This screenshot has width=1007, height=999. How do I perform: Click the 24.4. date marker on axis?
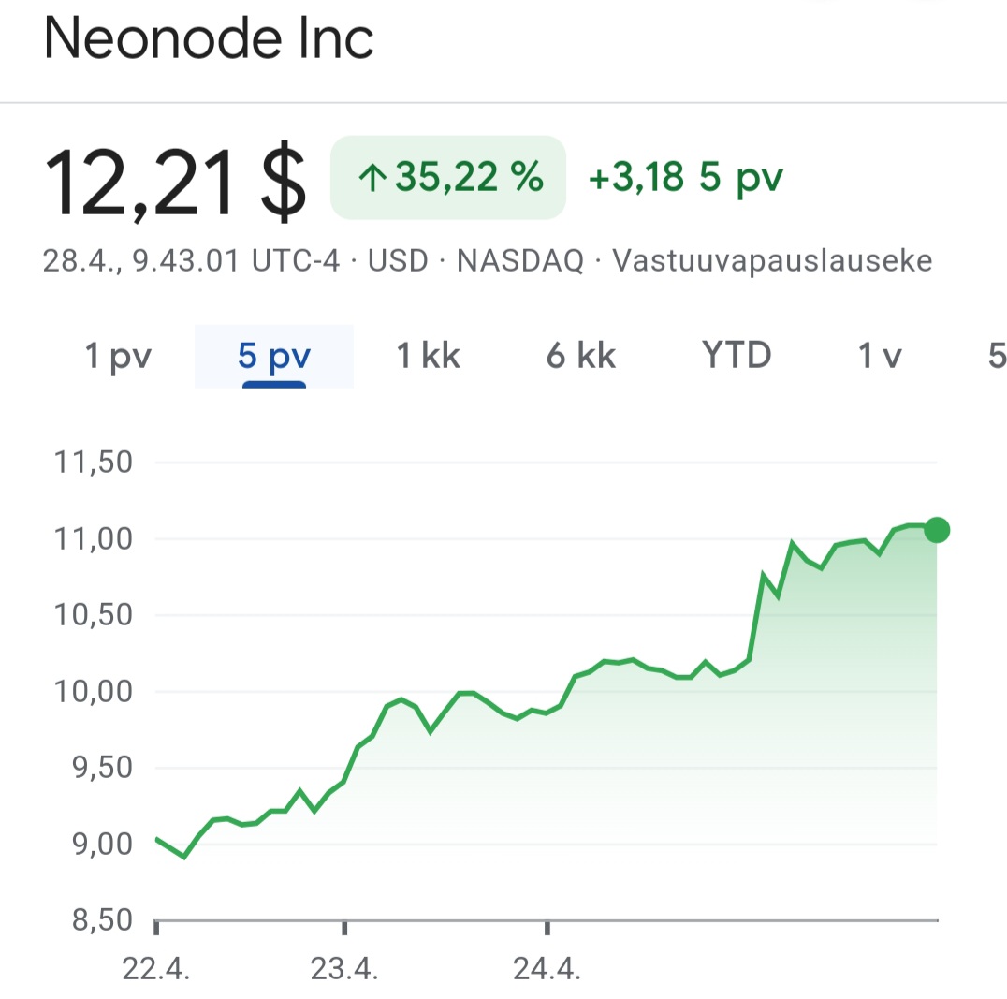click(x=547, y=969)
